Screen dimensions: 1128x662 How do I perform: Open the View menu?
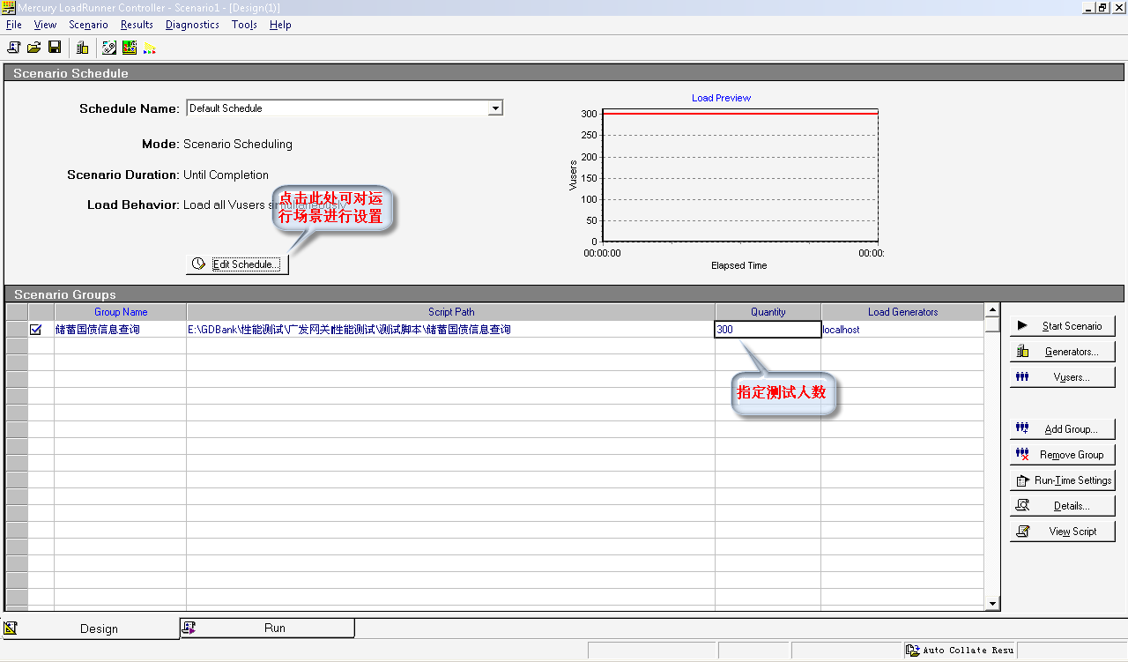pyautogui.click(x=45, y=25)
